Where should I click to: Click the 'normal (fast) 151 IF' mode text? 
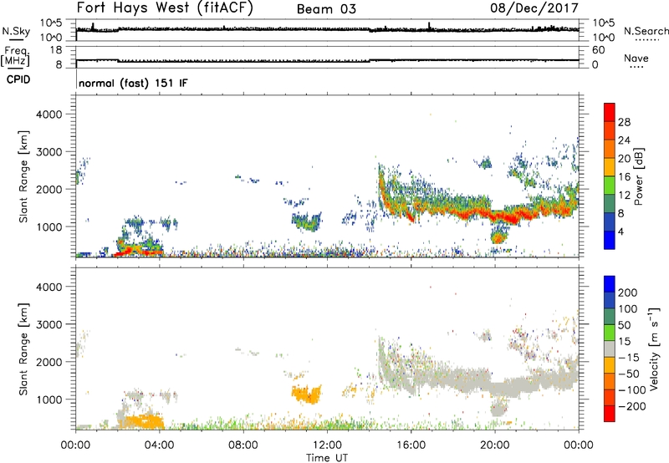point(133,83)
